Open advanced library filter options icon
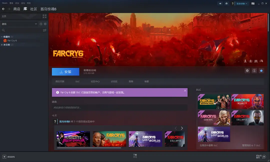The image size is (270, 162). point(44,30)
